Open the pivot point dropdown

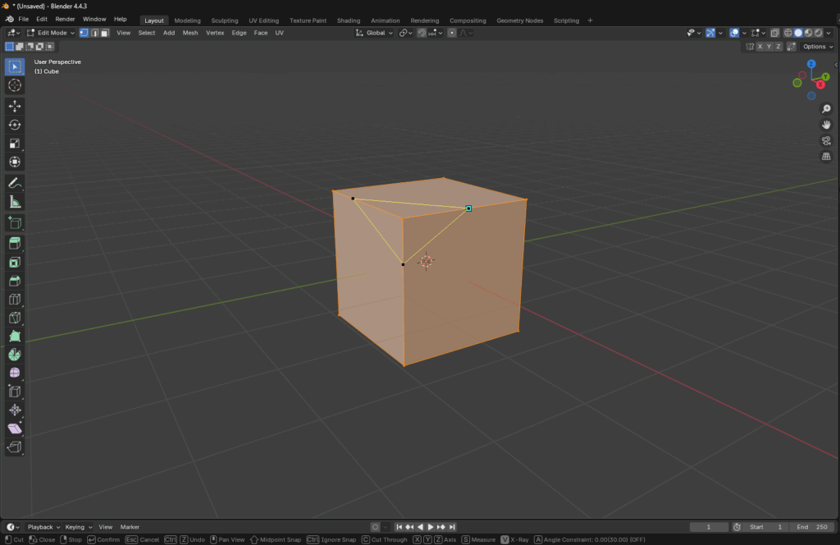(406, 33)
